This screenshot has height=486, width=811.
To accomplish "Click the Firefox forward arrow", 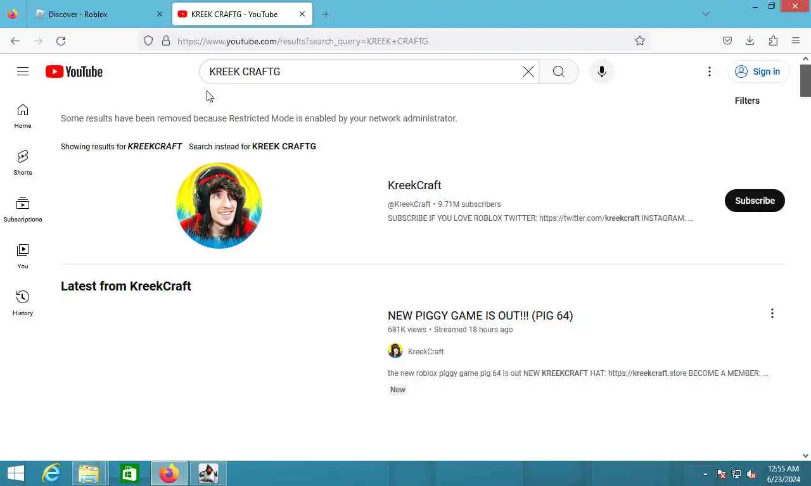I will pos(38,41).
